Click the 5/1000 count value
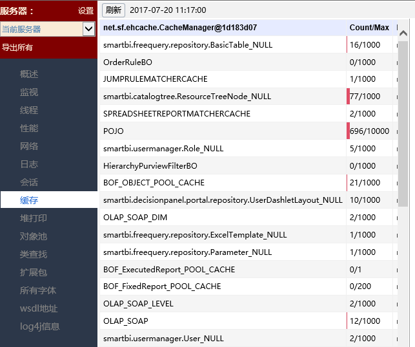Screen dimensions: 415x347 [x=363, y=149]
